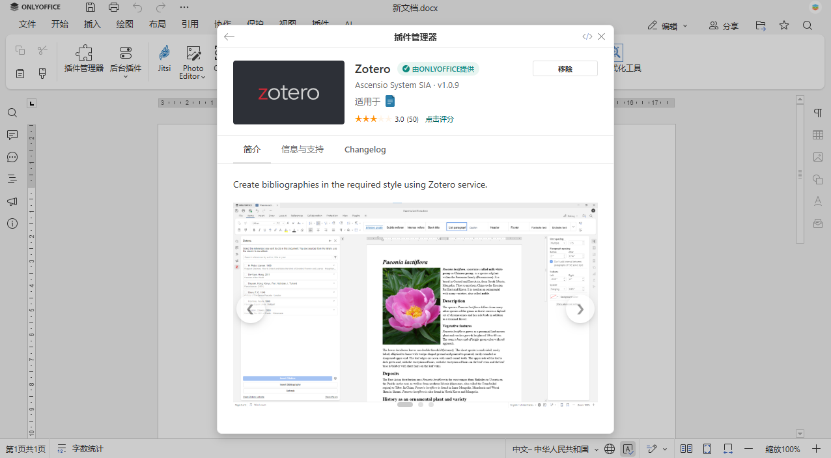The image size is (831, 458).
Task: Click the Undo arrow icon
Action: [x=137, y=8]
